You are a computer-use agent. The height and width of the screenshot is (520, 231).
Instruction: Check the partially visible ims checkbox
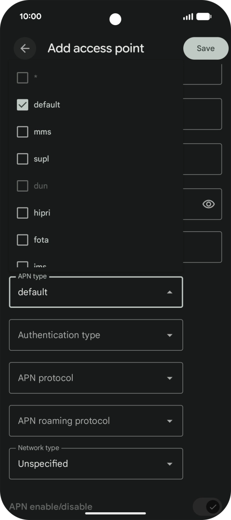[x=22, y=265]
